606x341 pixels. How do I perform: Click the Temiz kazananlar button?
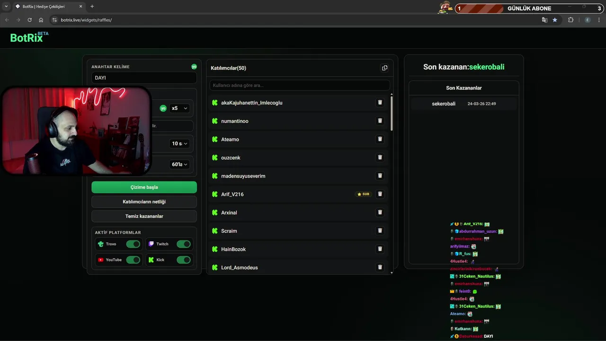tap(144, 216)
